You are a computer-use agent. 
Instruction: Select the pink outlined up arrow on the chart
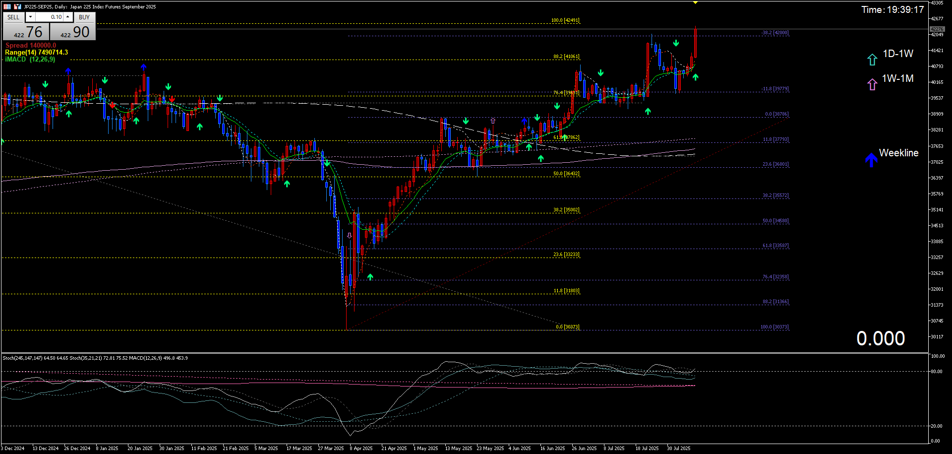click(492, 121)
